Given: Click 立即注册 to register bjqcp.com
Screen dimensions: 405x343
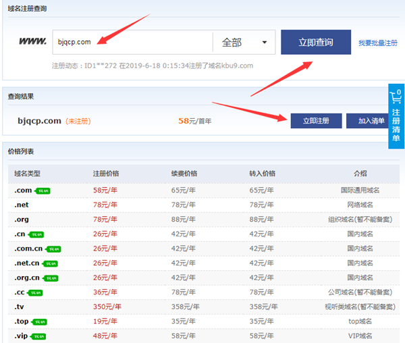Looking at the screenshot, I should [x=316, y=121].
